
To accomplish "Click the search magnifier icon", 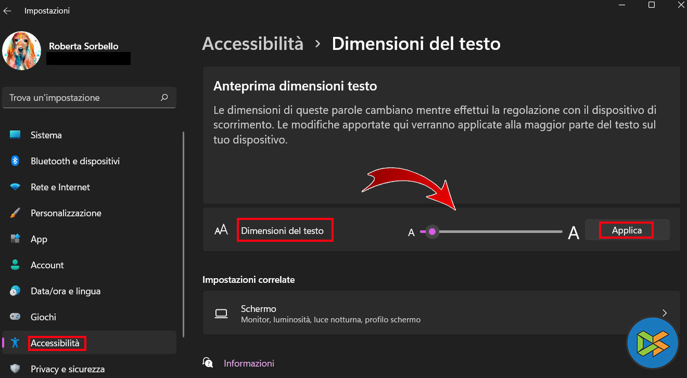I will coord(164,97).
